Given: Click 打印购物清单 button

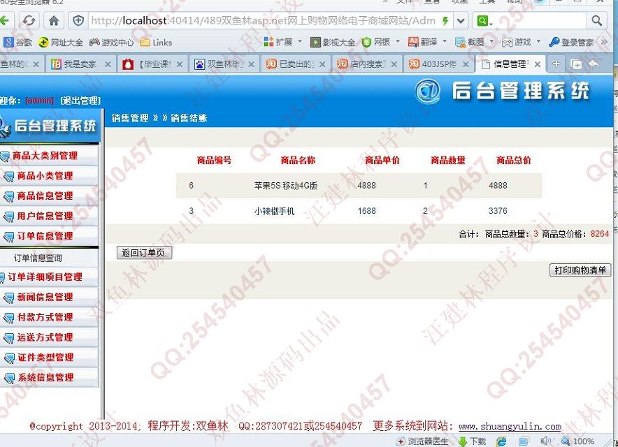Looking at the screenshot, I should (580, 270).
